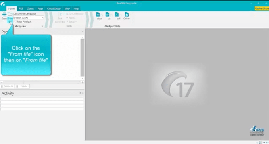
Task: Select the txt output icon
Action: coord(108,14)
